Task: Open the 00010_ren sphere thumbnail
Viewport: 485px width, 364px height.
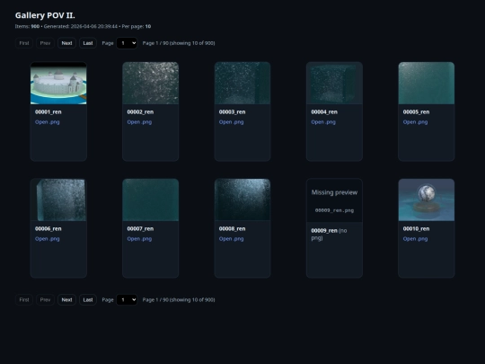Action: (x=427, y=200)
